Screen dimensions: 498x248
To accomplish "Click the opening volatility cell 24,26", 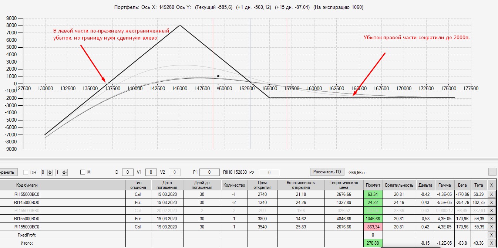I will pyautogui.click(x=300, y=203).
